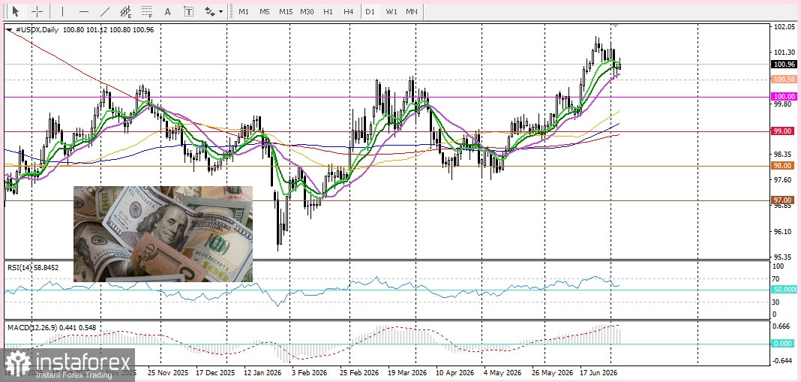Switch to H4 timeframe
This screenshot has width=801, height=382.
tap(349, 11)
